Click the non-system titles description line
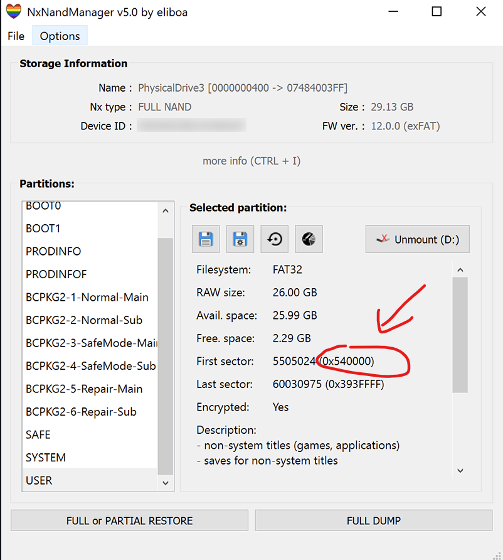Image resolution: width=503 pixels, height=560 pixels. click(299, 445)
